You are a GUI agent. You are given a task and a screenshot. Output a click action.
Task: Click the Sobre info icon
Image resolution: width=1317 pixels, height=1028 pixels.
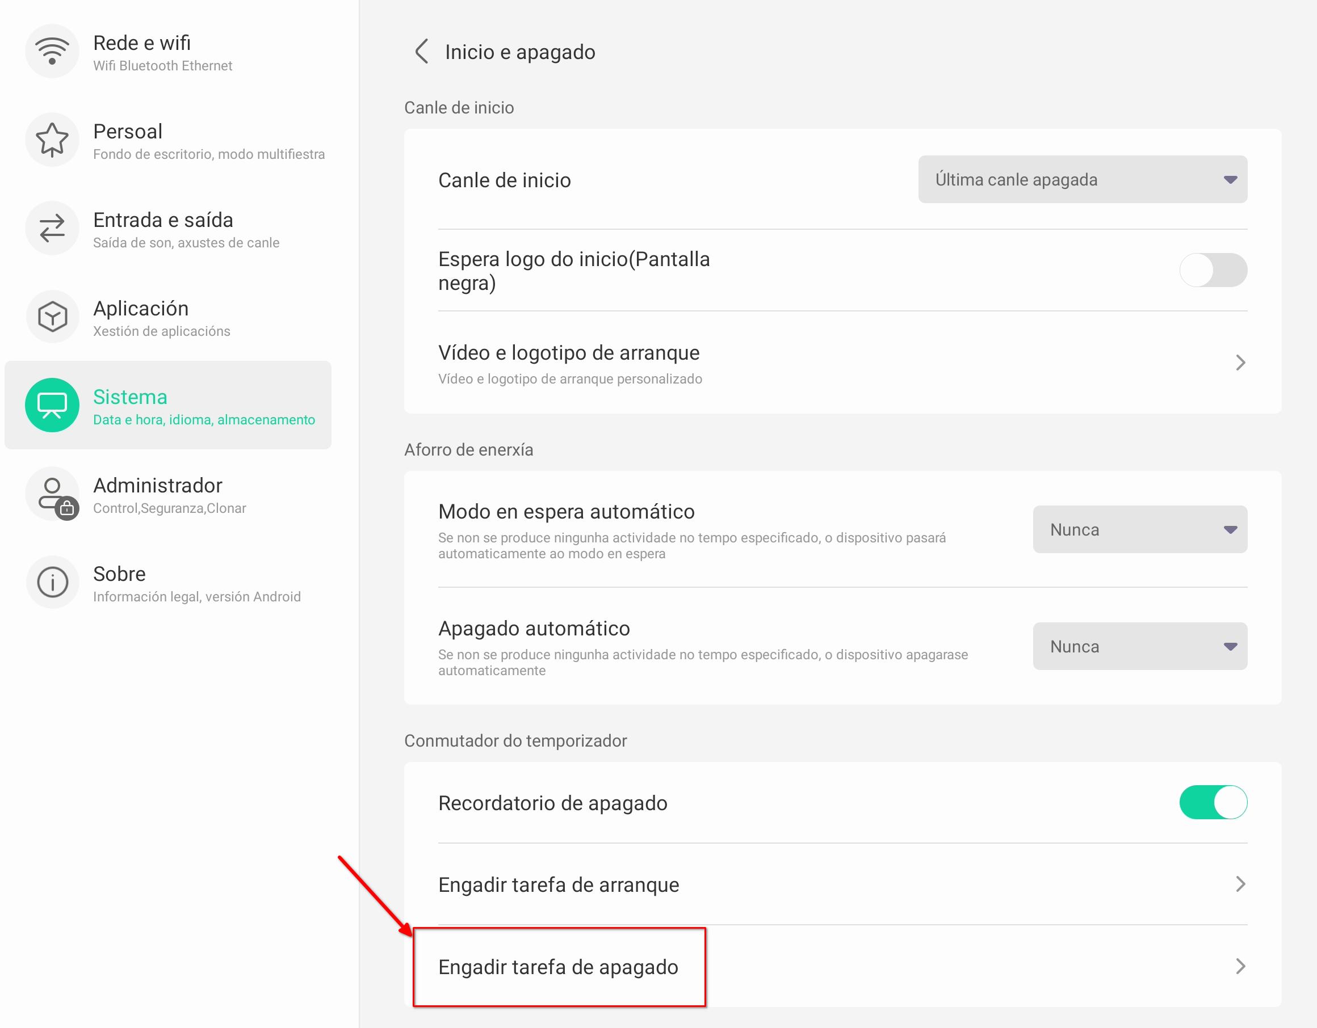click(x=52, y=583)
